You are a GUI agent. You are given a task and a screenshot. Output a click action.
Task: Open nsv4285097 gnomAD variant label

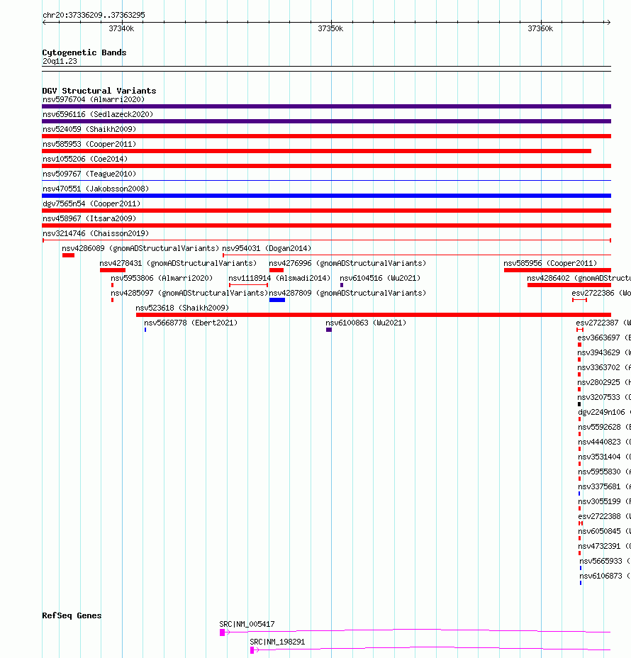click(189, 293)
